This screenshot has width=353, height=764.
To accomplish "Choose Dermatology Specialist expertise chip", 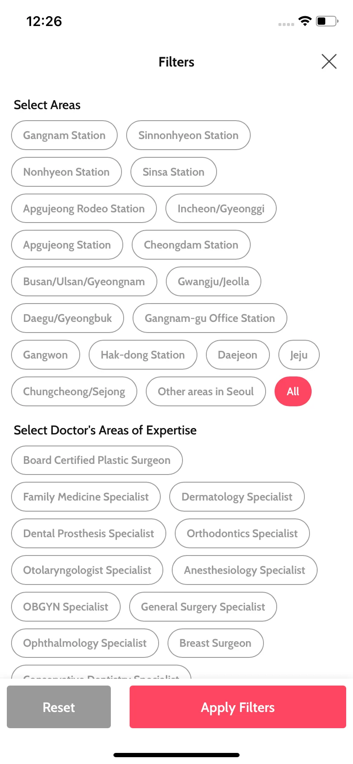I will 237,497.
